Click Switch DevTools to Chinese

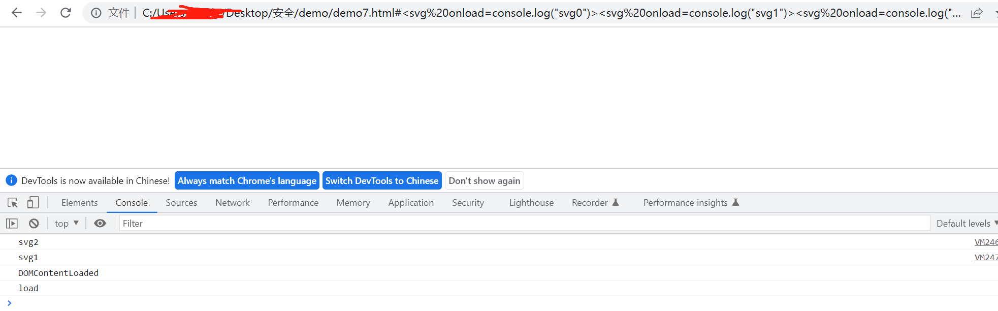pyautogui.click(x=382, y=181)
